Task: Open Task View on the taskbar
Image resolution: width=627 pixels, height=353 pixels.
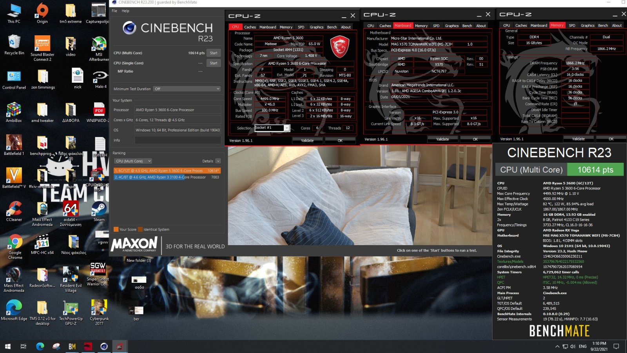Action: tap(23, 346)
